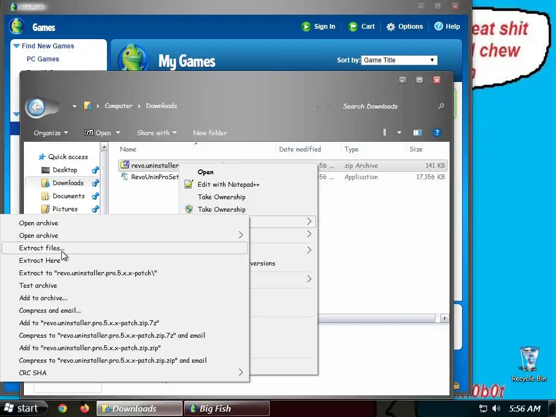The height and width of the screenshot is (417, 556).
Task: Select Pictures in the navigation sidebar
Action: coord(65,209)
